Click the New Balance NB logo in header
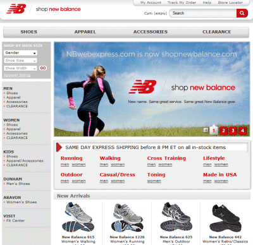Image resolution: width=253 pixels, height=245 pixels. 16,9
